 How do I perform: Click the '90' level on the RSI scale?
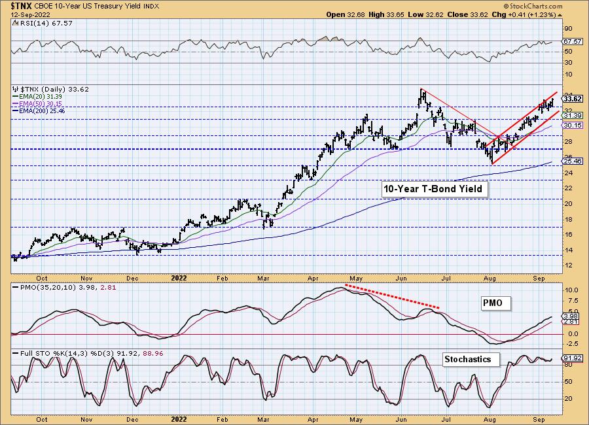point(568,29)
